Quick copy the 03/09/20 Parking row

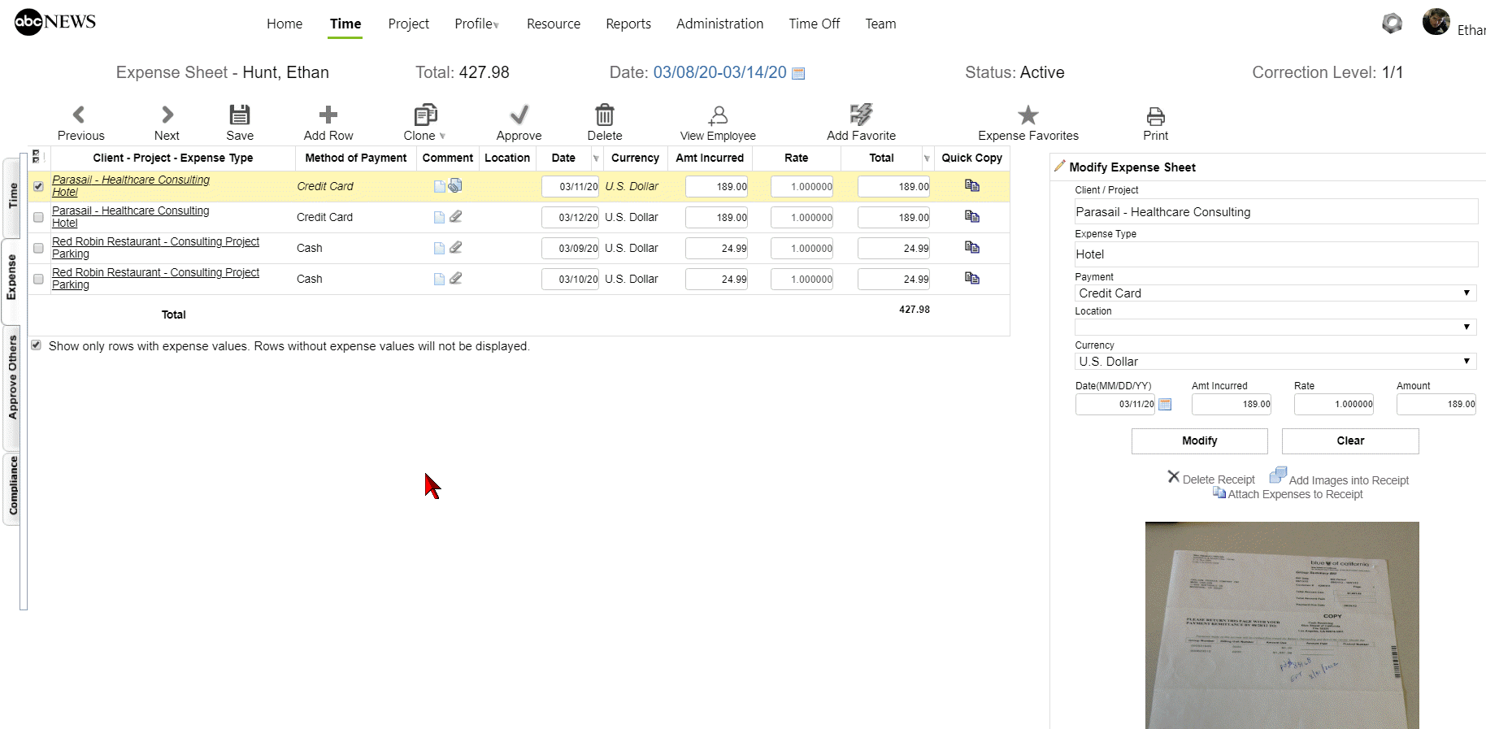coord(971,247)
